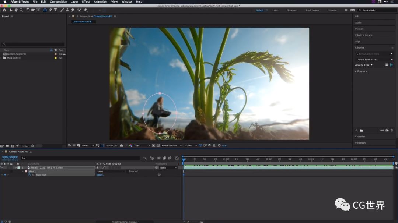Go to the Home screen icon

point(4,10)
